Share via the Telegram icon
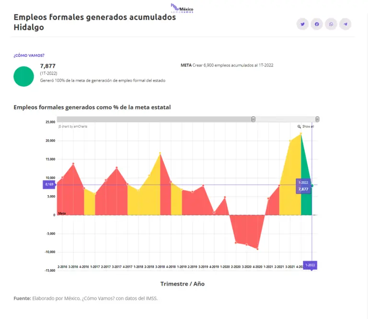Viewport: 368px width, 319px height. [x=345, y=24]
